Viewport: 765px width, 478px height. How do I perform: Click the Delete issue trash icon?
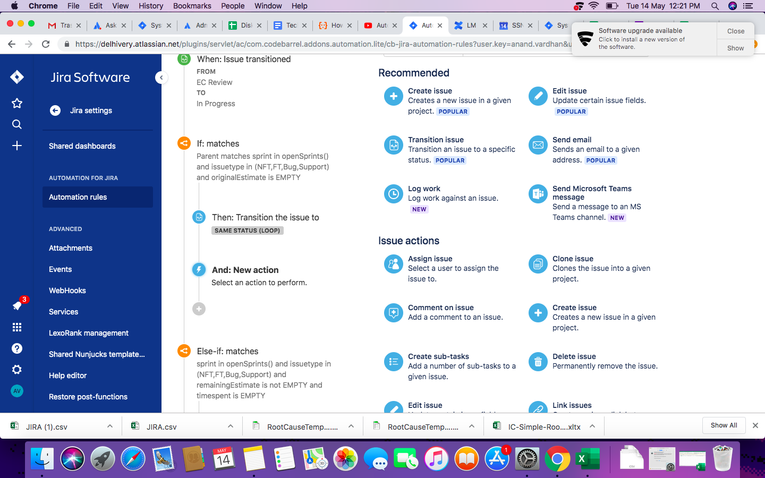click(538, 362)
